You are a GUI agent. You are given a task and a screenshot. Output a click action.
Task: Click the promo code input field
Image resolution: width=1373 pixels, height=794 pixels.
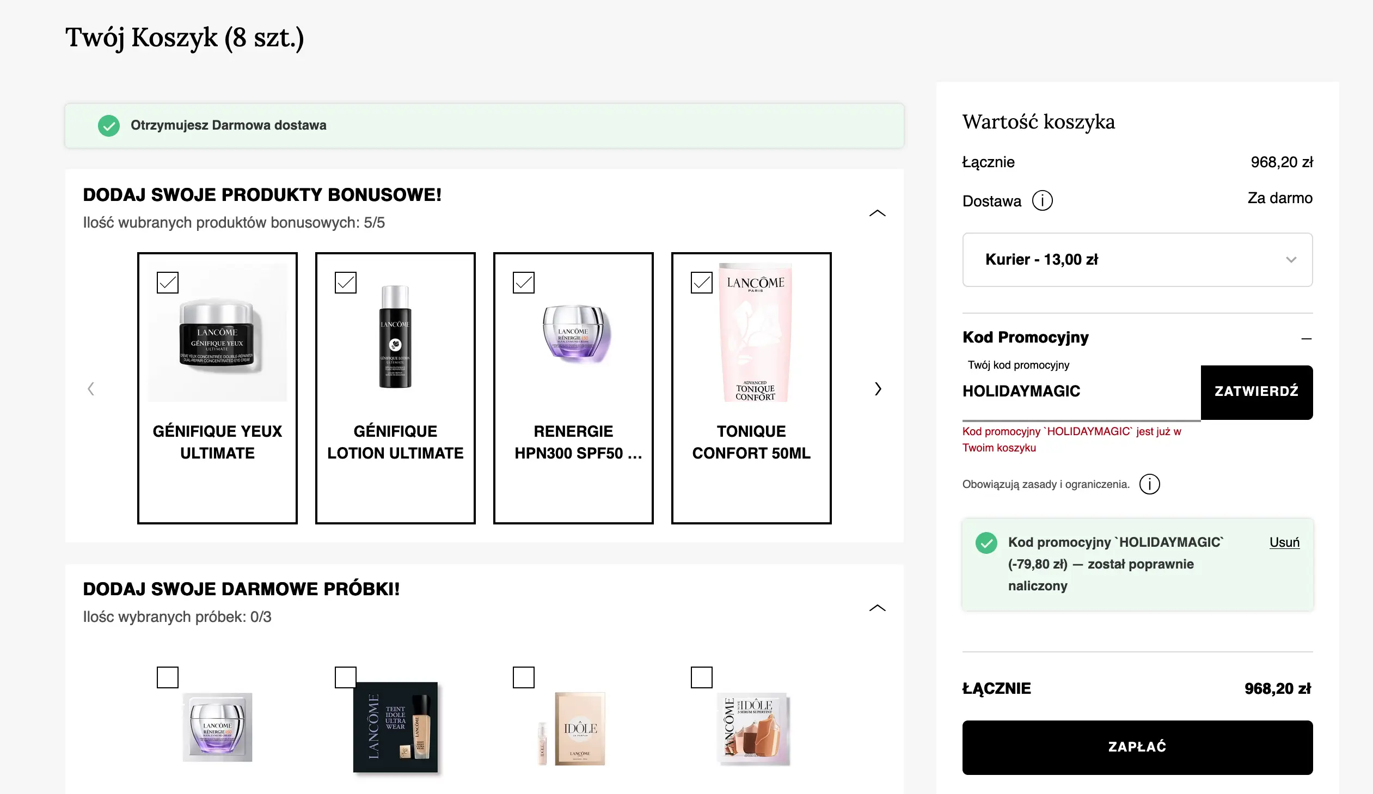click(1079, 391)
